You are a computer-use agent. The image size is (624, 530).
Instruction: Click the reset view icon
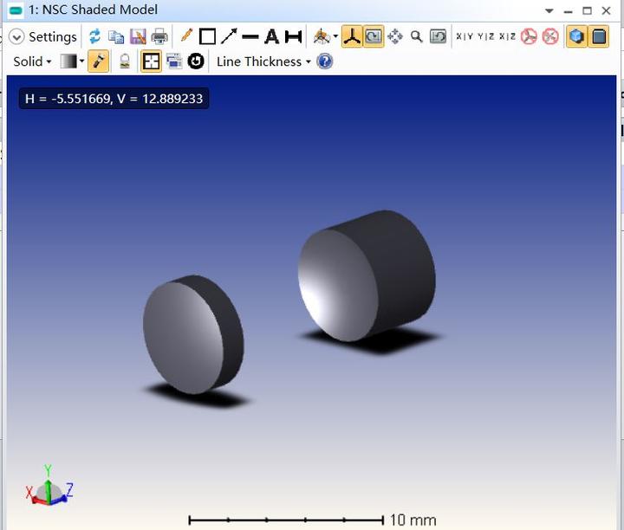click(438, 36)
